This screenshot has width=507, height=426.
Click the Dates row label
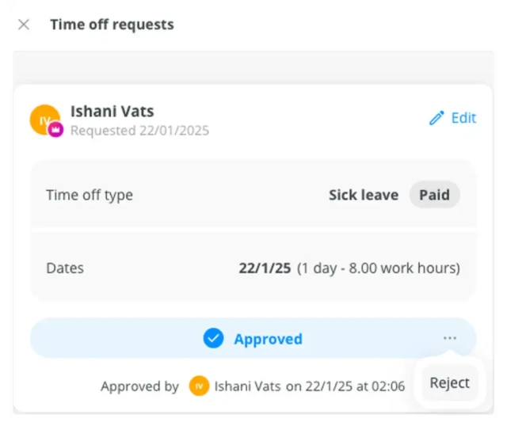coord(65,268)
